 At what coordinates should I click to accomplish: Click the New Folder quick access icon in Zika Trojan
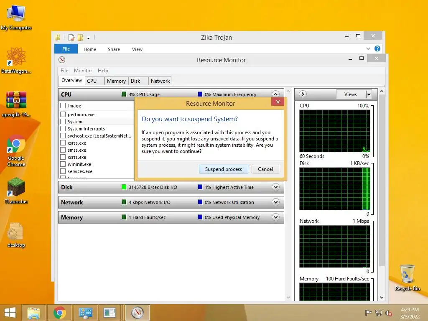pos(80,37)
